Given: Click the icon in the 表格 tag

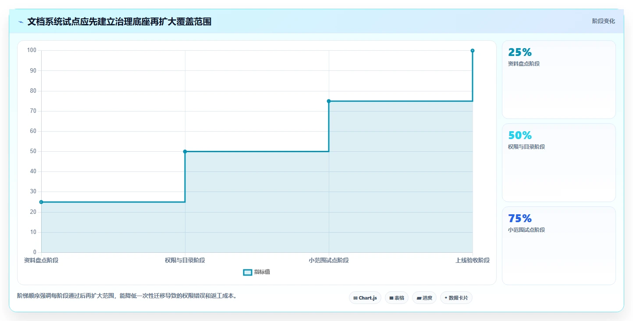Looking at the screenshot, I should (391, 298).
